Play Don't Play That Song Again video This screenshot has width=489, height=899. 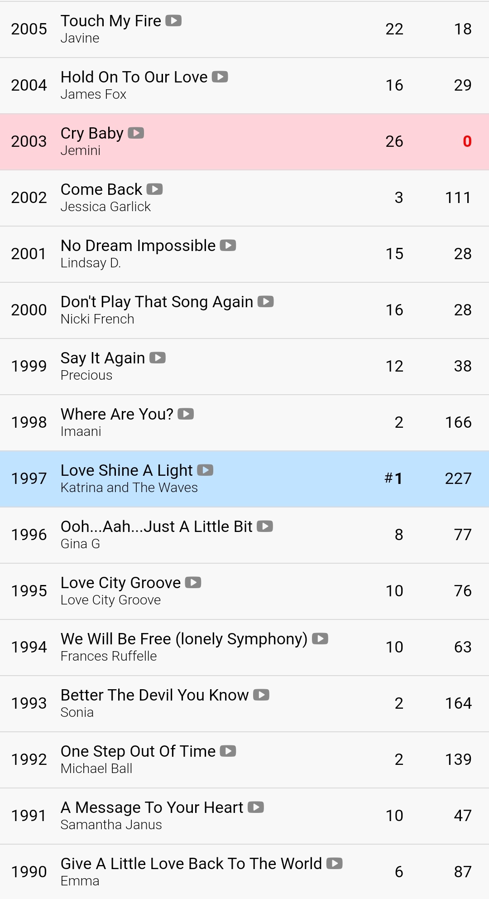tap(266, 302)
